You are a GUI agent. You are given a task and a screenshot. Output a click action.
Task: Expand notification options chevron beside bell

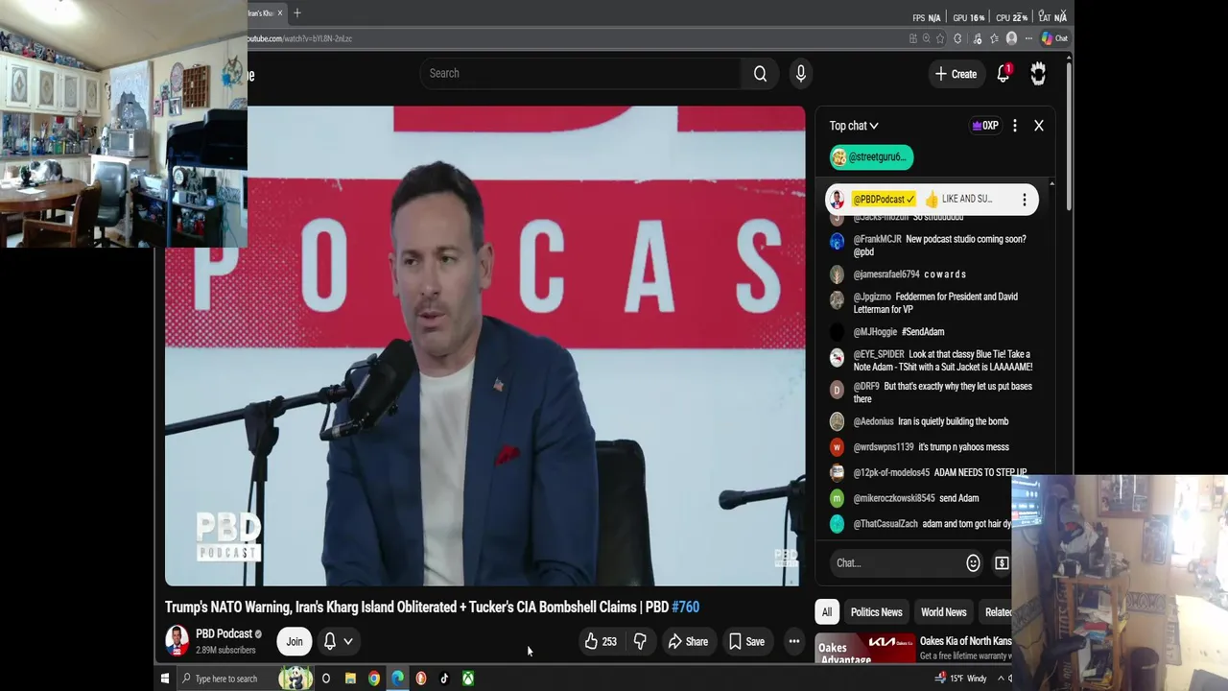click(348, 641)
